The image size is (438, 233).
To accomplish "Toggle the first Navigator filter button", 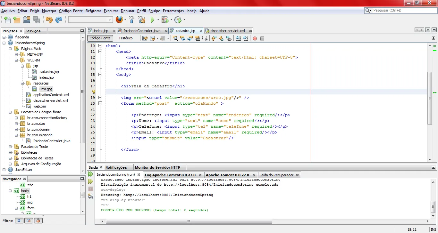I will pyautogui.click(x=19, y=221).
